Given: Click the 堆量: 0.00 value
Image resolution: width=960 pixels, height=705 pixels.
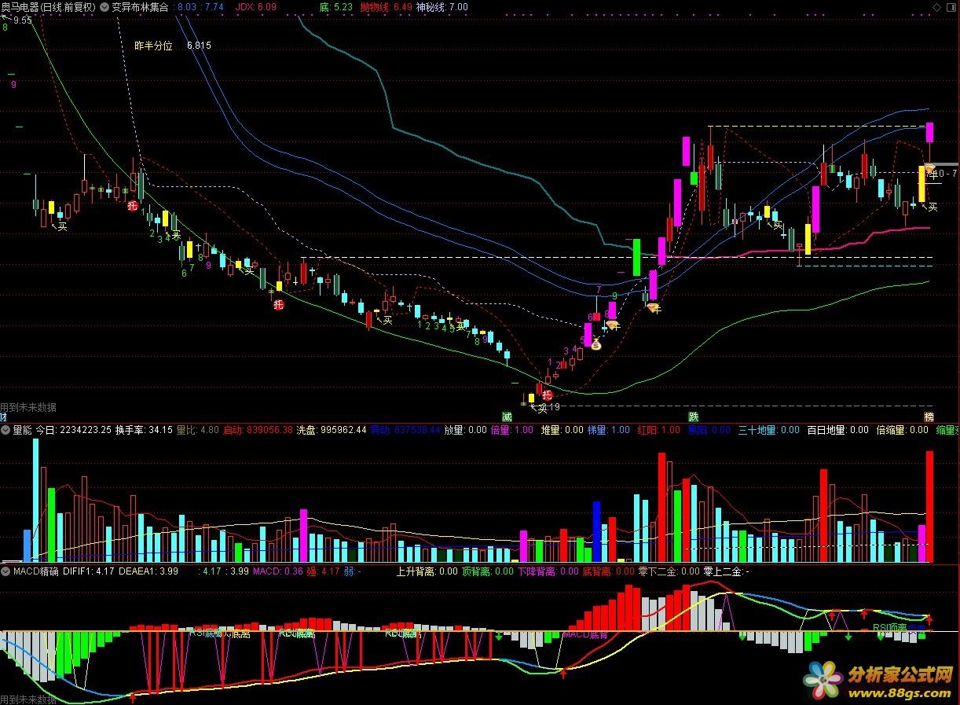Looking at the screenshot, I should click(x=562, y=430).
